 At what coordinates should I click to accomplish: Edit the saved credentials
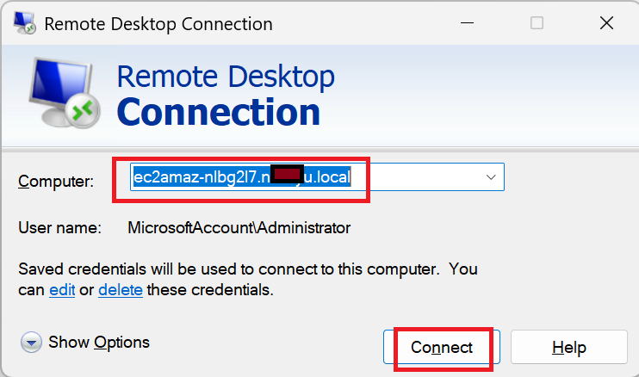tap(62, 290)
